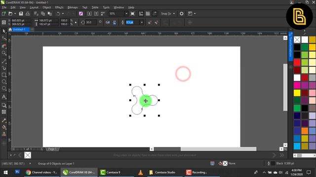This screenshot has width=316, height=177.
Task: Click the Undo arrow icon
Action: tap(58, 14)
